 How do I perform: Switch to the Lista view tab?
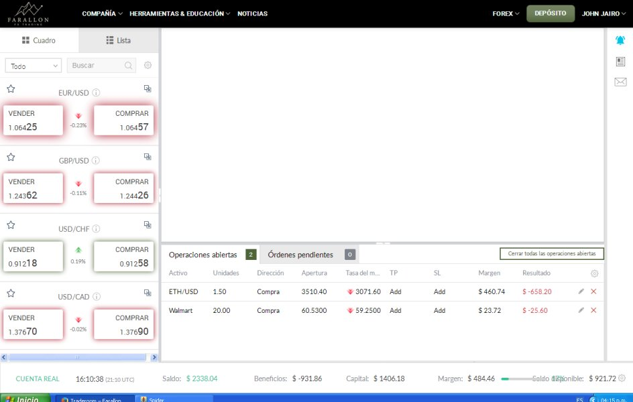pyautogui.click(x=119, y=40)
